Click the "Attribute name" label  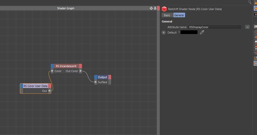tap(177, 27)
